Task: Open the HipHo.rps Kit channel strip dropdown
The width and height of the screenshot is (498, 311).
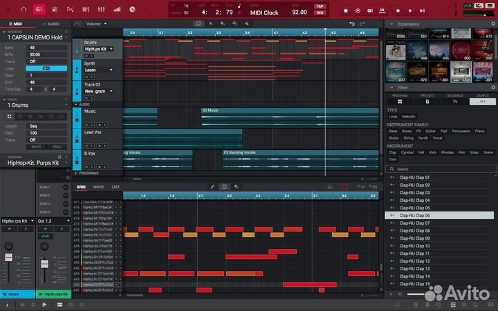Action: (x=18, y=221)
